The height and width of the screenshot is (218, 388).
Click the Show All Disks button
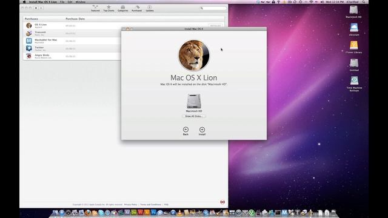tap(194, 116)
